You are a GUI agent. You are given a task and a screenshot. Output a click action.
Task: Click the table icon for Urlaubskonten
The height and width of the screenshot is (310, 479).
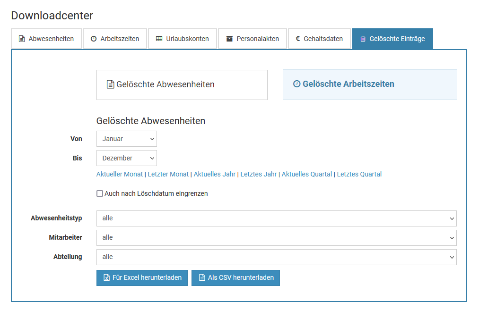pos(159,39)
